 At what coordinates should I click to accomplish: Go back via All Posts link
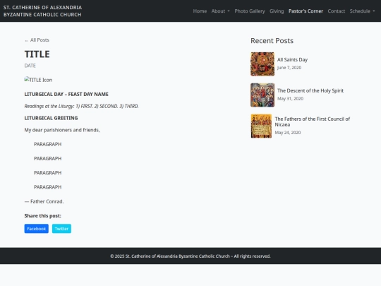(37, 40)
